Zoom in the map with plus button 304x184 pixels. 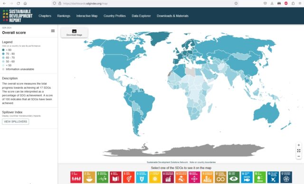coord(299,145)
